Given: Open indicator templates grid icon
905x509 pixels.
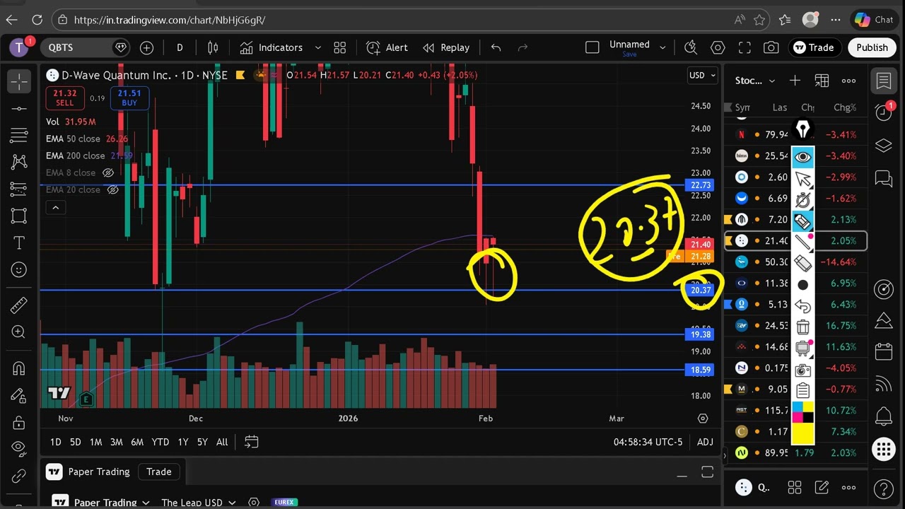Looking at the screenshot, I should (340, 47).
